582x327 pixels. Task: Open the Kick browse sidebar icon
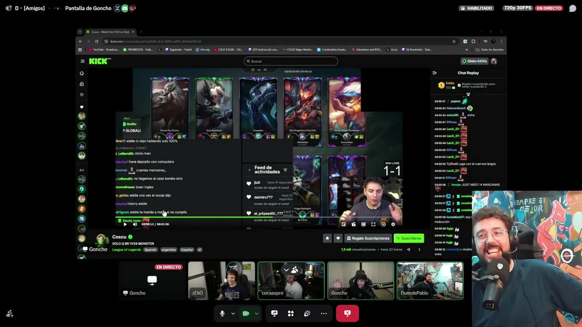point(82,84)
